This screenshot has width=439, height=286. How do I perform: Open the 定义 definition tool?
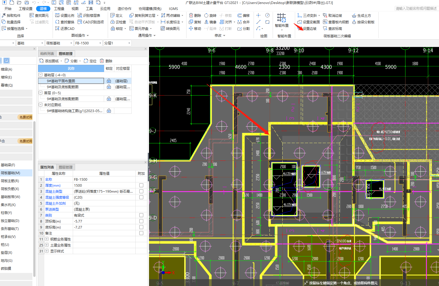pyautogui.click(x=117, y=15)
